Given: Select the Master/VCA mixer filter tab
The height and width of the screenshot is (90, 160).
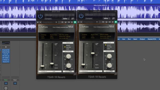Looking at the screenshot, I should (x=152, y=39).
